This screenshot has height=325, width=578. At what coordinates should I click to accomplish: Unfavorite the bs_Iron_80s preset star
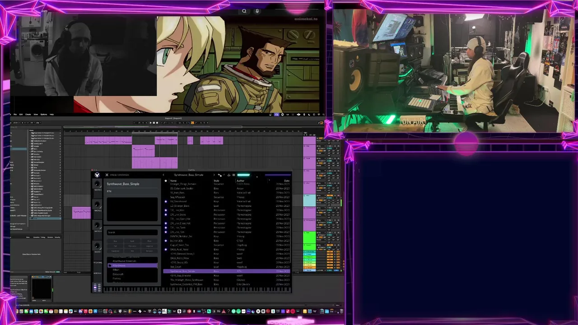tap(166, 241)
